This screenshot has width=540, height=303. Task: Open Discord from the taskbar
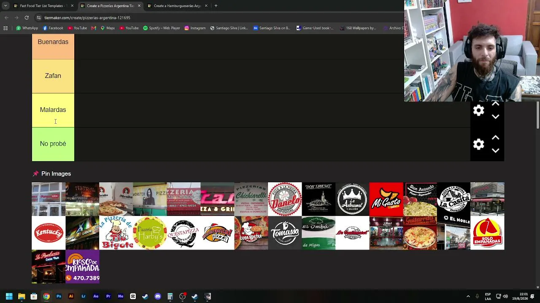pyautogui.click(x=158, y=297)
